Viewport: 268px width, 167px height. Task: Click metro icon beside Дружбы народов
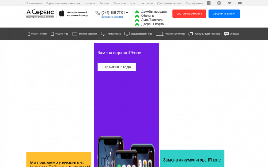[137, 12]
